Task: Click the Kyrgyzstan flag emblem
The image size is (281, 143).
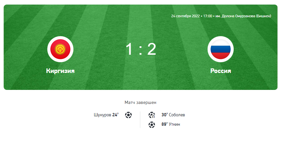Action: pyautogui.click(x=60, y=49)
